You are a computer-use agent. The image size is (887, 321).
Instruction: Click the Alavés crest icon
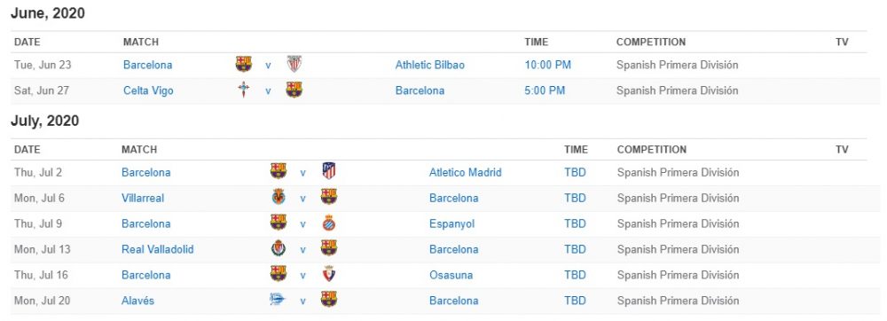[278, 300]
